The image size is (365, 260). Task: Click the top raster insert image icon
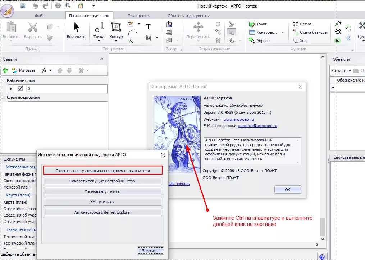pyautogui.click(x=169, y=24)
